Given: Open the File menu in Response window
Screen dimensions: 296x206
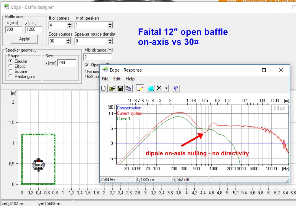Looking at the screenshot, I should (x=105, y=79).
